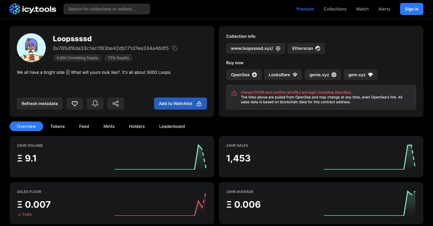Viewport: 433px width, 226px height.
Task: Click the 5,000 Circulating Supply badge
Action: point(77,58)
